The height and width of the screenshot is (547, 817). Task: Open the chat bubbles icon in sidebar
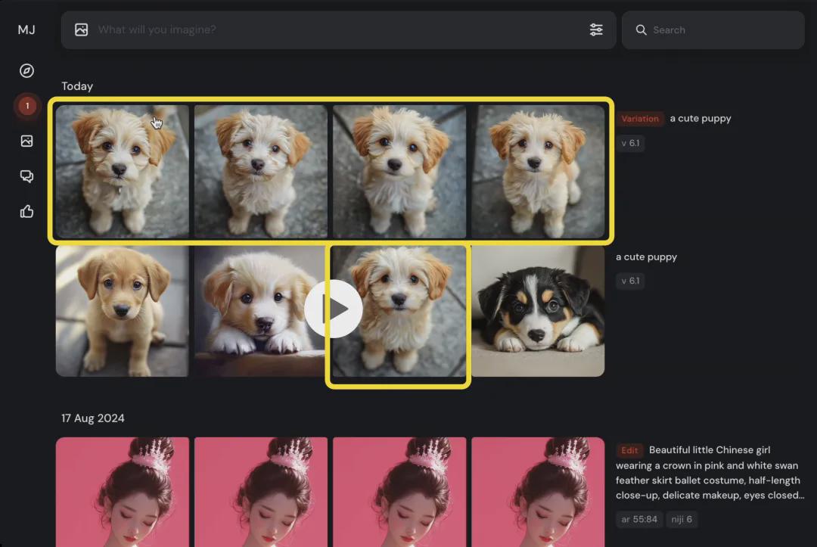pyautogui.click(x=26, y=176)
